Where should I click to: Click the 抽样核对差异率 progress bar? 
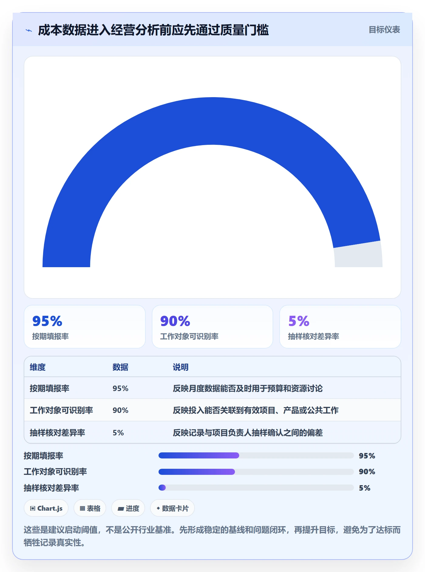pos(256,488)
